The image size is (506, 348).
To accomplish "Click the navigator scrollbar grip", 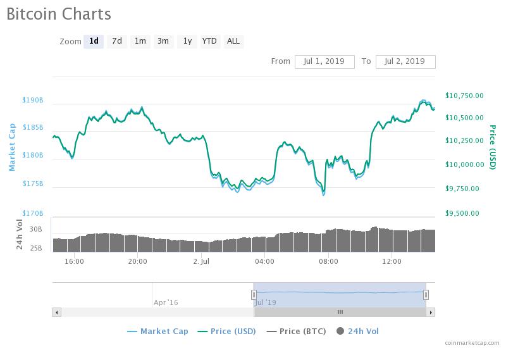I will [340, 312].
